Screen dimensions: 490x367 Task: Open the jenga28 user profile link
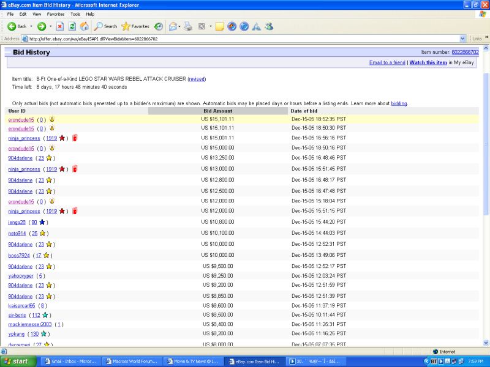coord(17,223)
